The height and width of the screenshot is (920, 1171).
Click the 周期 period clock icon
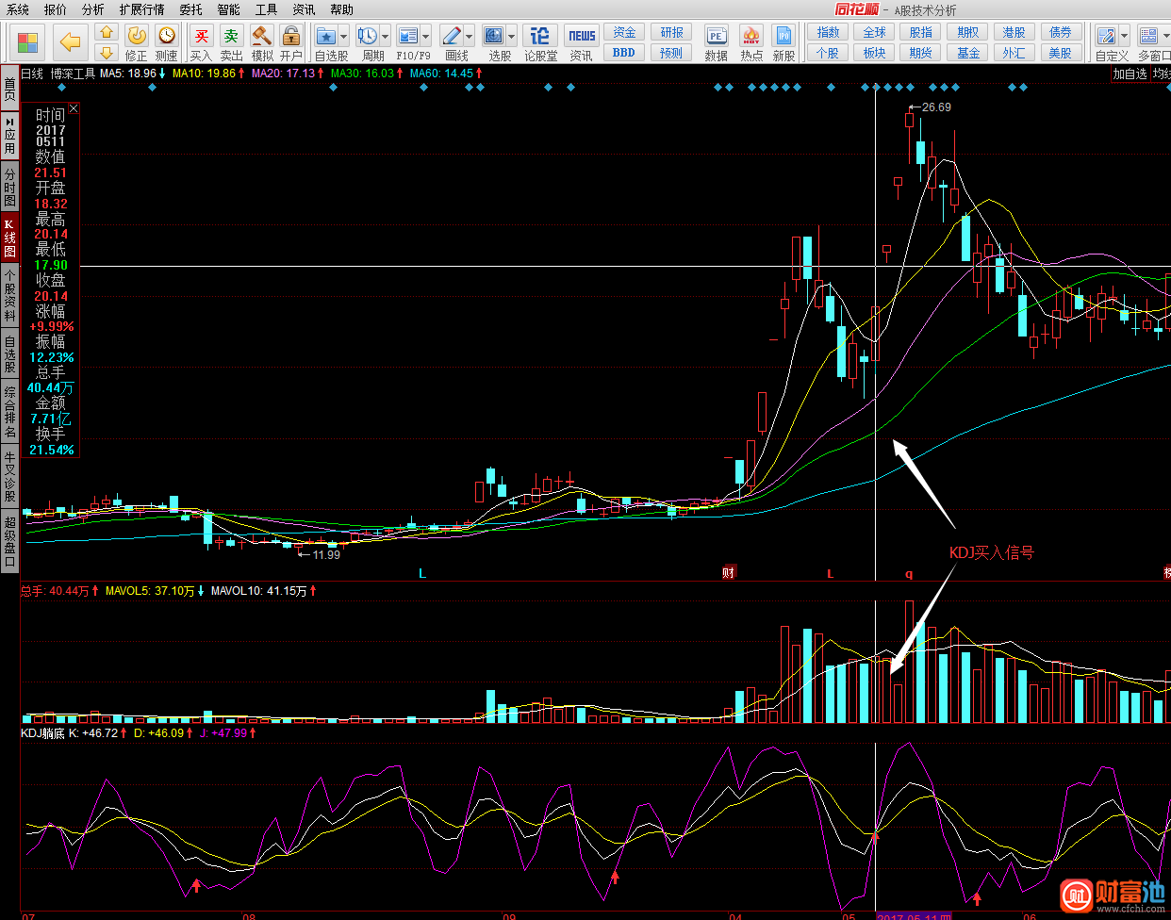[x=368, y=37]
